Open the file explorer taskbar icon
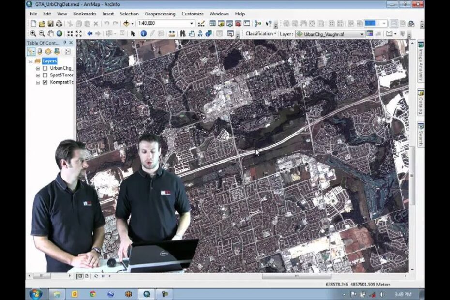The width and height of the screenshot is (450, 300). click(x=57, y=294)
